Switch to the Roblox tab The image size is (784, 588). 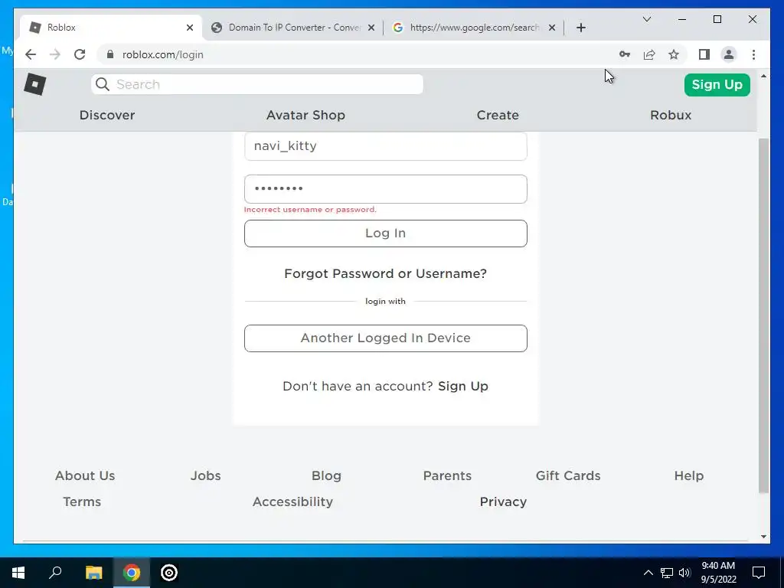111,28
